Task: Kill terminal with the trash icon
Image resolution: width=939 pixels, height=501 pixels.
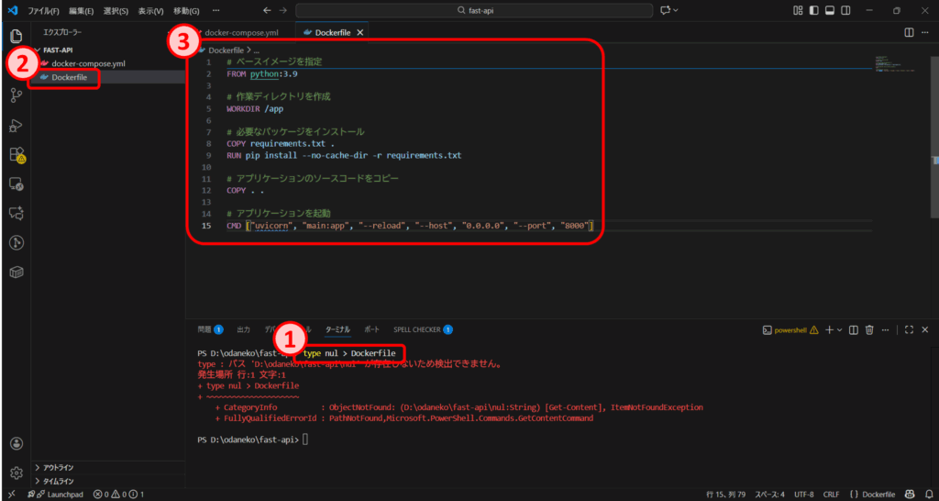Action: click(869, 329)
